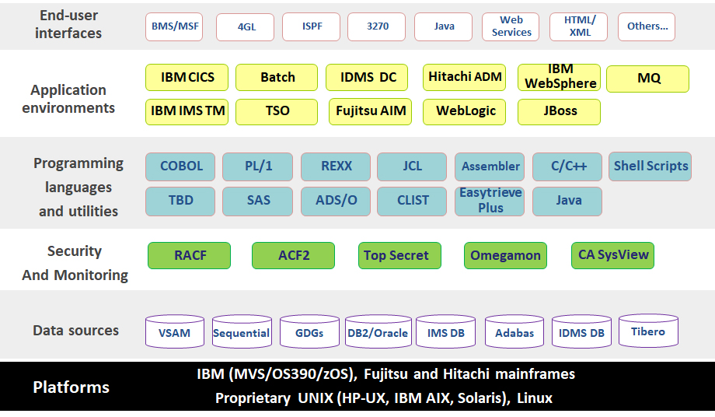Select the MQ box
The image size is (715, 417).
point(648,79)
